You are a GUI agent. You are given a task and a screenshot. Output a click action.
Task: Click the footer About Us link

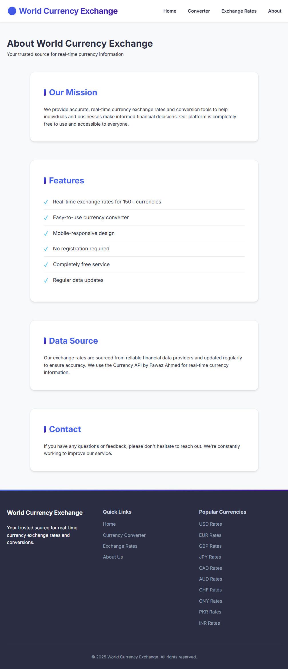click(x=113, y=557)
